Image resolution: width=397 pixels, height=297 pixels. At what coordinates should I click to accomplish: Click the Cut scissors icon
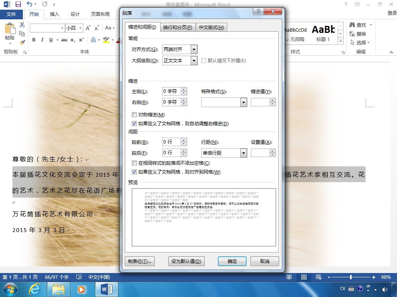coord(22,24)
